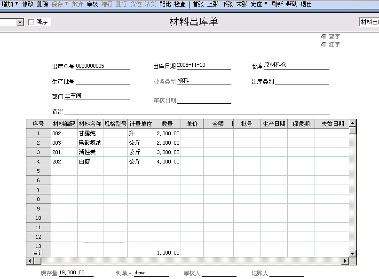Go to next record with 下张
This screenshot has width=379, height=279.
pyautogui.click(x=228, y=4)
